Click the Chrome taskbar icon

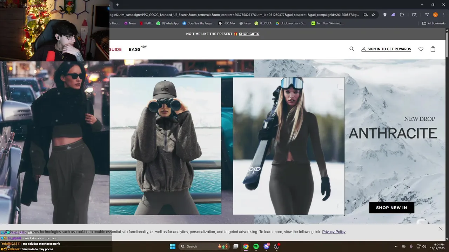pyautogui.click(x=246, y=246)
